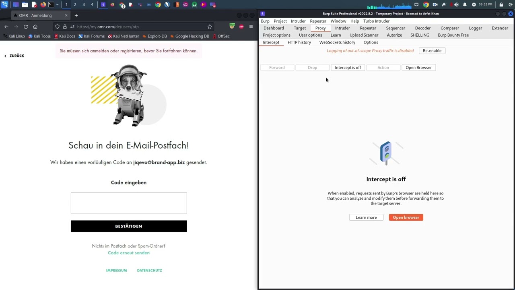Open the Project menu in Burp

[280, 21]
